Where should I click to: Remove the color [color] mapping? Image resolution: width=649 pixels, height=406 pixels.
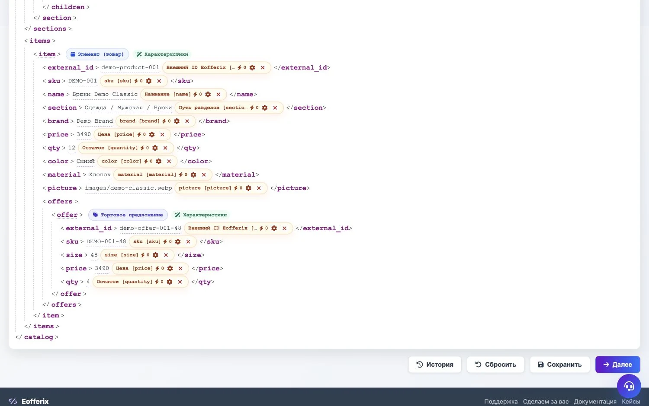click(169, 162)
